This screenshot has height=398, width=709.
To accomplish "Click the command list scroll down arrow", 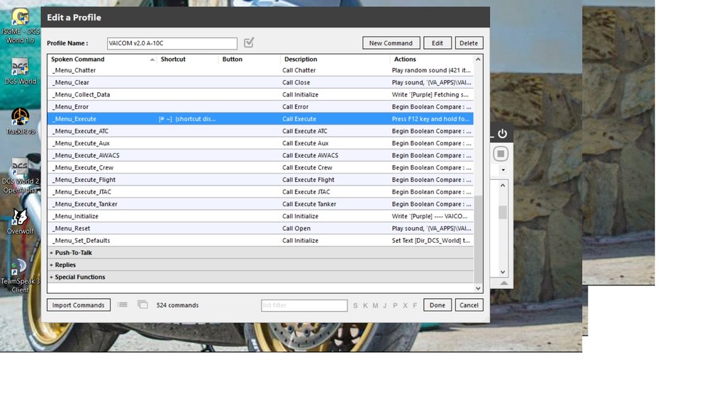I will pyautogui.click(x=478, y=288).
